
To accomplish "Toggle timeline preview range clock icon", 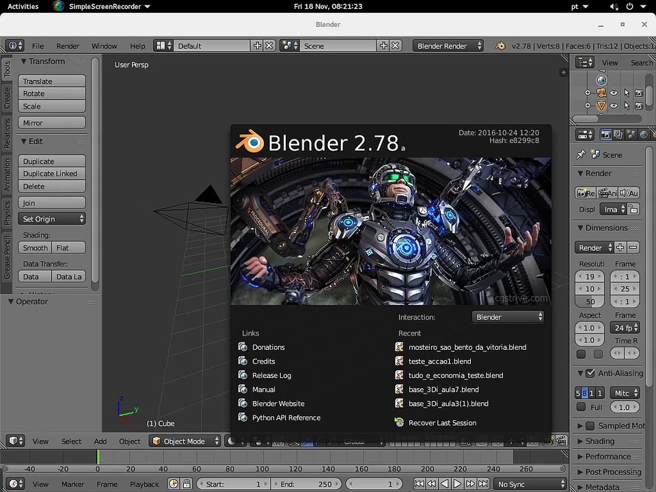I will (x=174, y=484).
